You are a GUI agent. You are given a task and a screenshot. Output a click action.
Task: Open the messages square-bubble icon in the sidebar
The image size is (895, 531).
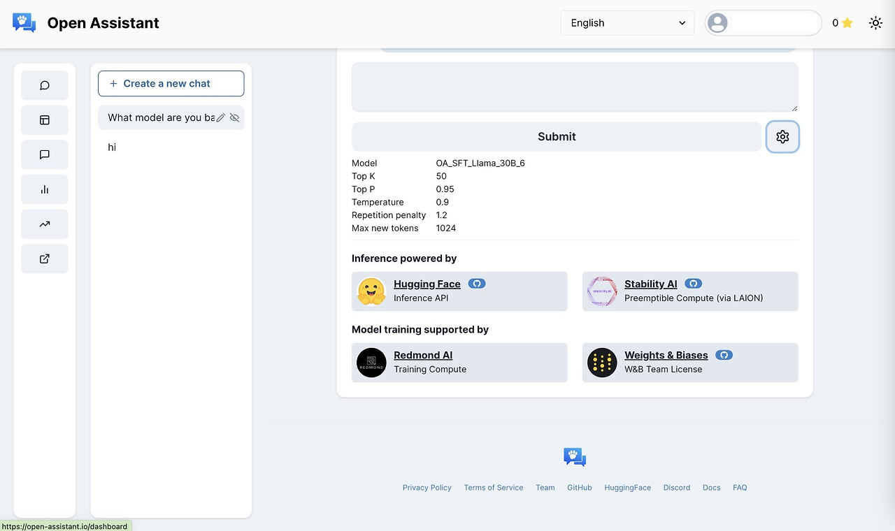click(45, 154)
